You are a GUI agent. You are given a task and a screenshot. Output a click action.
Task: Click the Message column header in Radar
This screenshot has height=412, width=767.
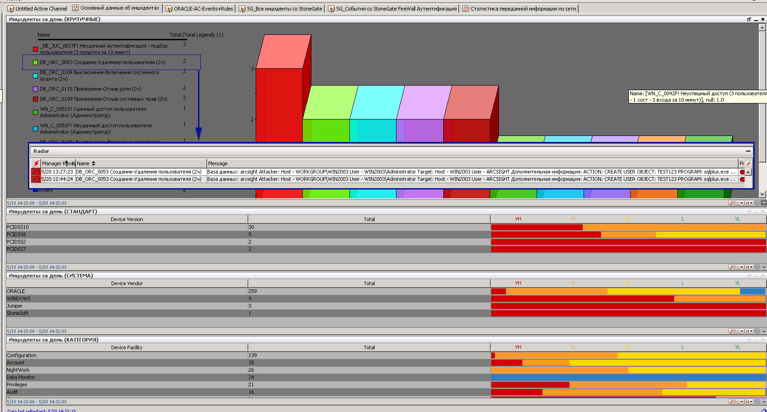(x=218, y=163)
